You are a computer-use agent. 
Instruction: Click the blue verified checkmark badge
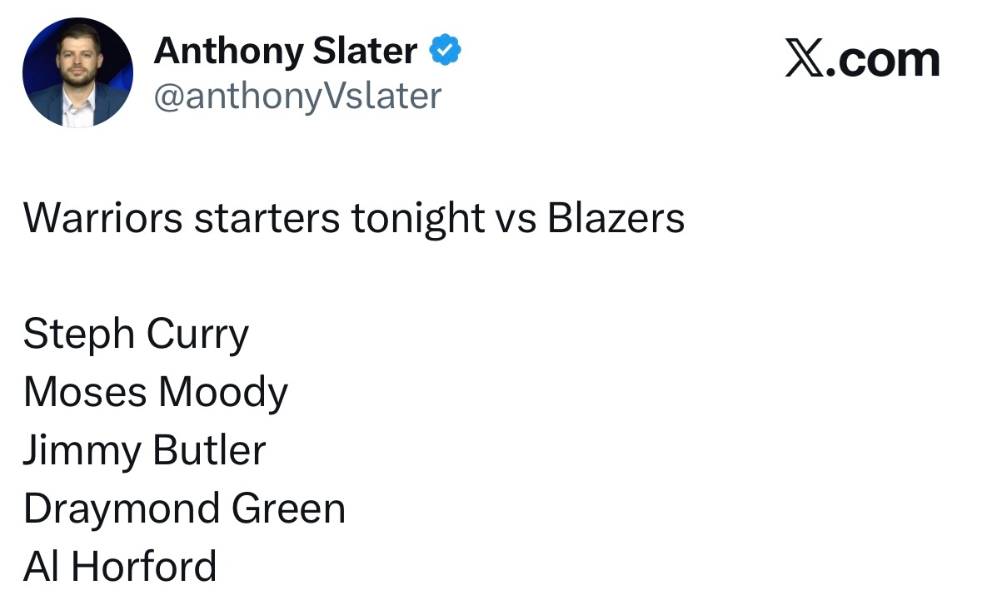445,52
